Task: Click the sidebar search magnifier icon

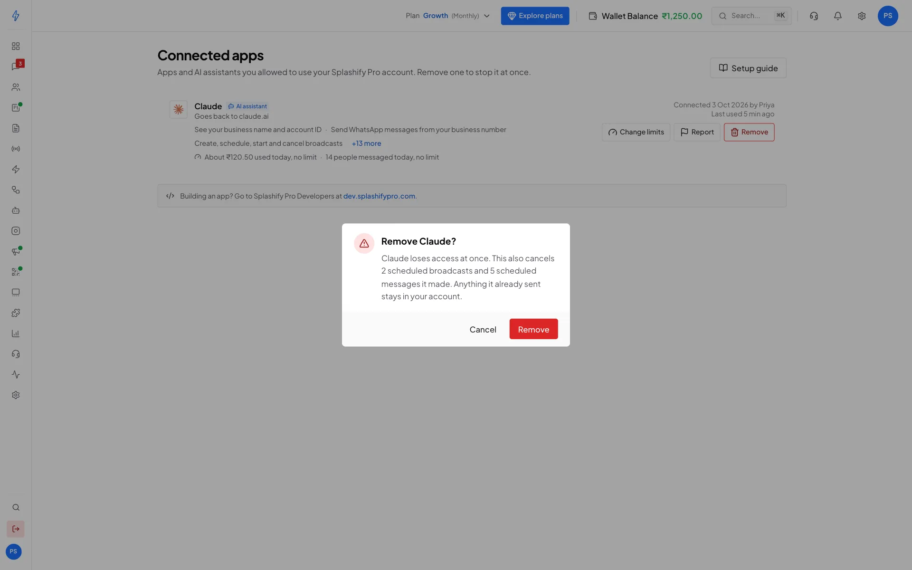Action: tap(16, 507)
